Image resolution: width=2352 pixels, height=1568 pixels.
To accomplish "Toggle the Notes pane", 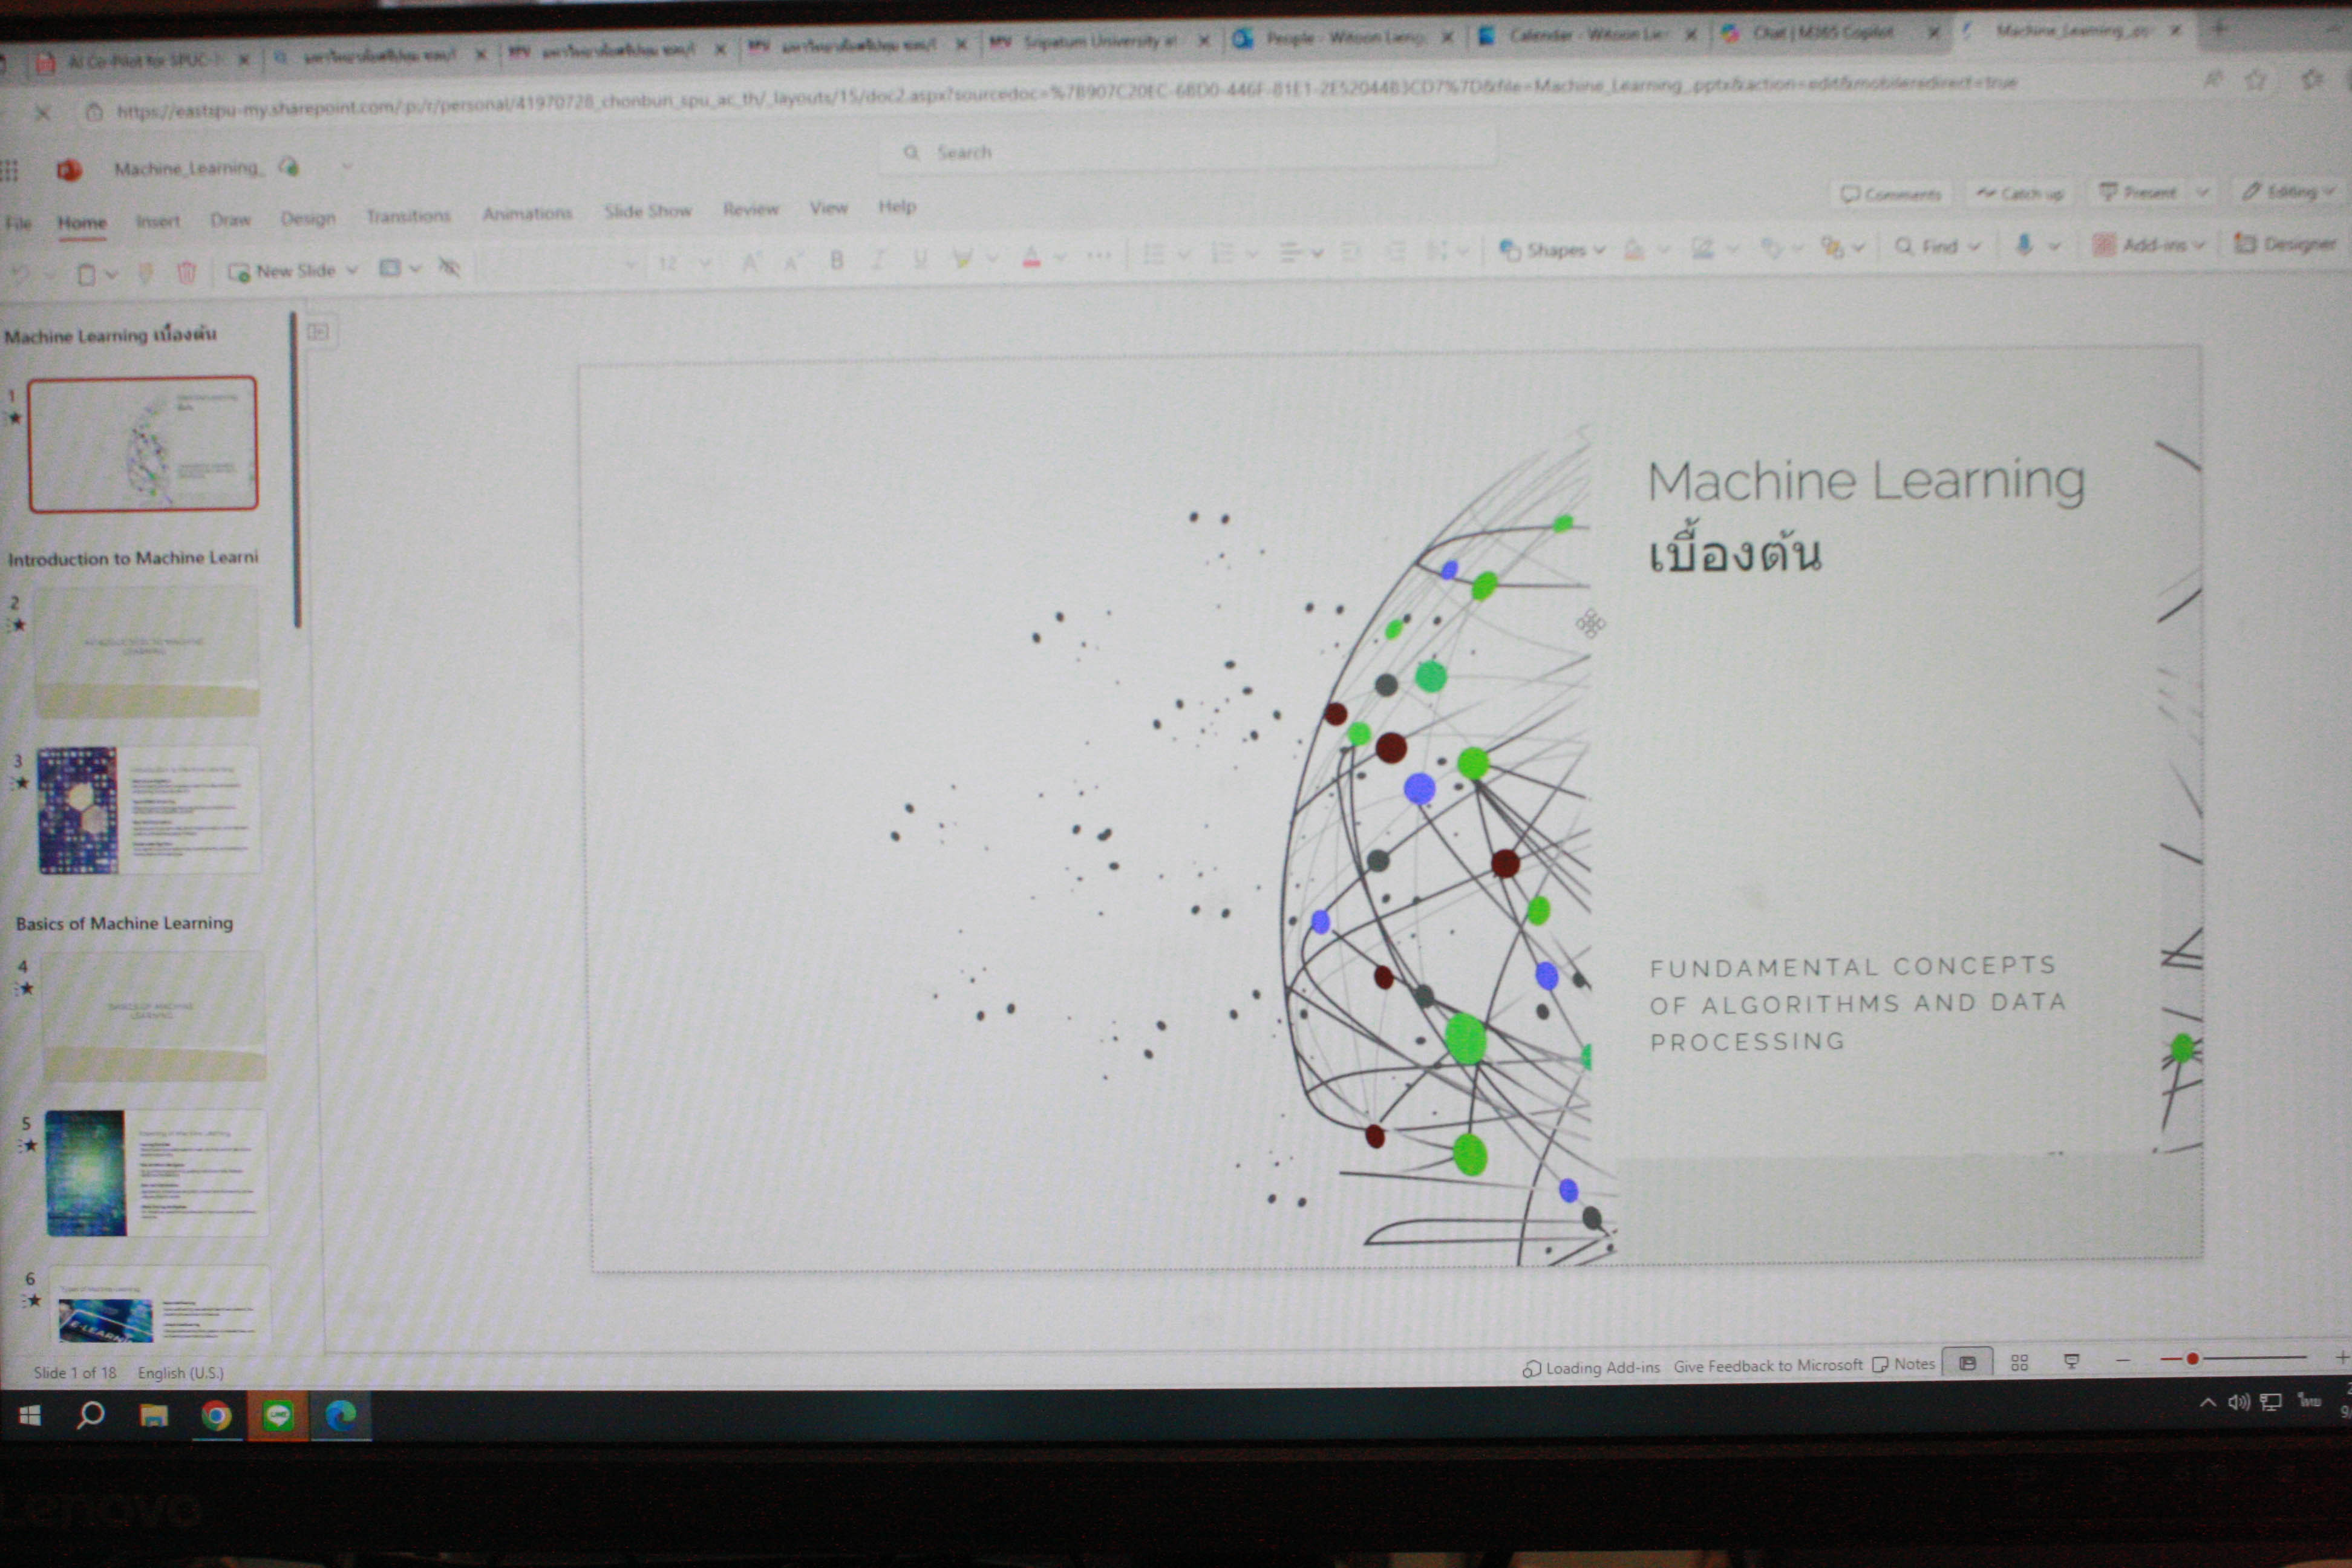I will tap(1904, 1364).
